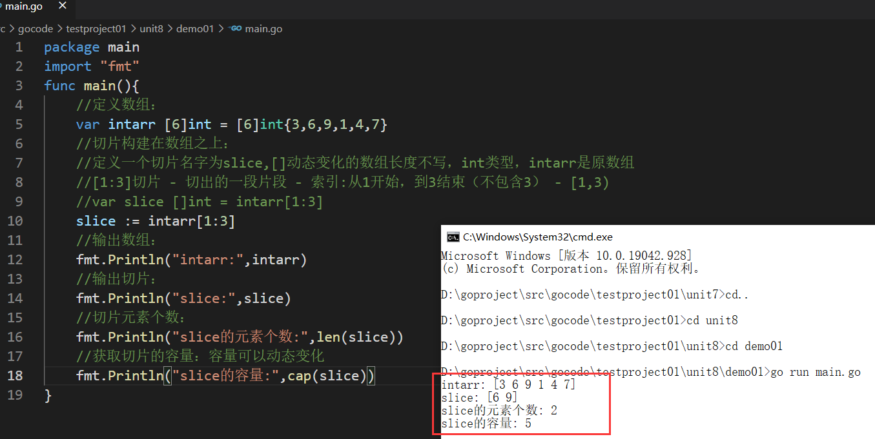This screenshot has height=439, width=875.
Task: Click the import "fmt" line
Action: (x=92, y=66)
